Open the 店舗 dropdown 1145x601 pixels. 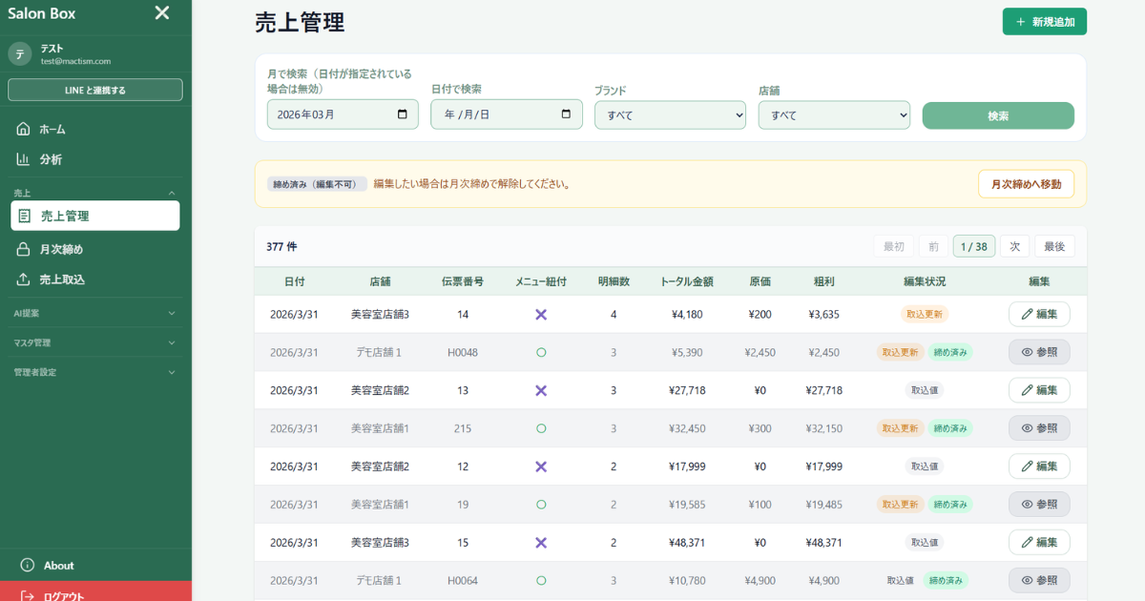pos(834,114)
